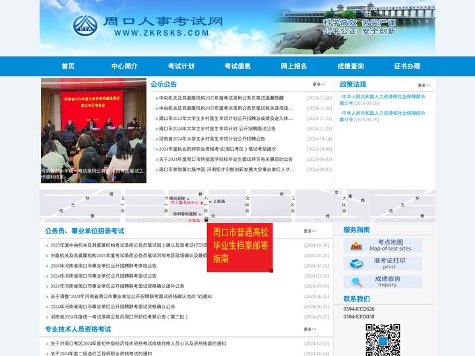475x356 pixels.
Task: Click the 周口人事考试网 site title
Action: point(163,21)
